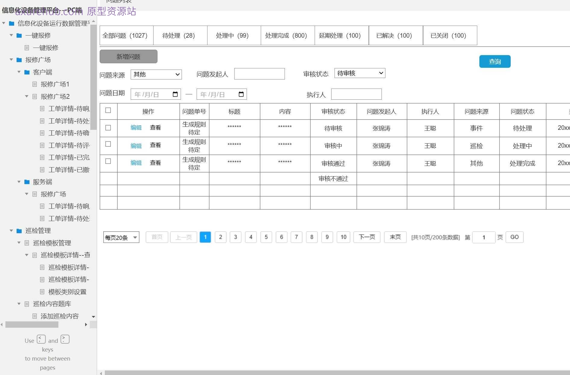The image size is (570, 375).
Task: Click page icon beside 巡检内容题库
Action: pos(27,304)
